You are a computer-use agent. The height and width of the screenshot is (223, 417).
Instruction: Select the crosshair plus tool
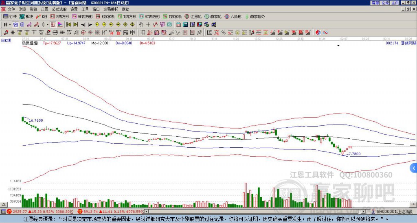tap(148, 25)
